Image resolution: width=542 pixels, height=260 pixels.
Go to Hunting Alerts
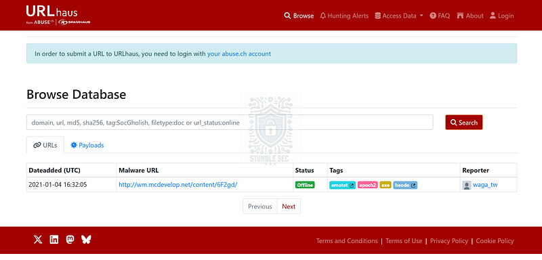[x=344, y=16]
